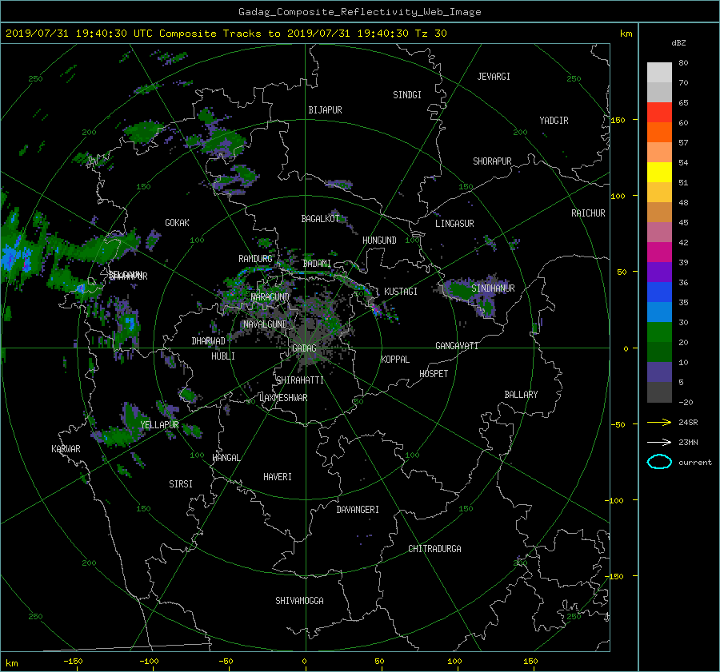Click the RAMDURG city label
Viewport: 720px width, 672px height.
255,259
